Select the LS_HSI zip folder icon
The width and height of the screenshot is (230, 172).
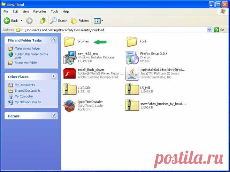tap(132, 89)
